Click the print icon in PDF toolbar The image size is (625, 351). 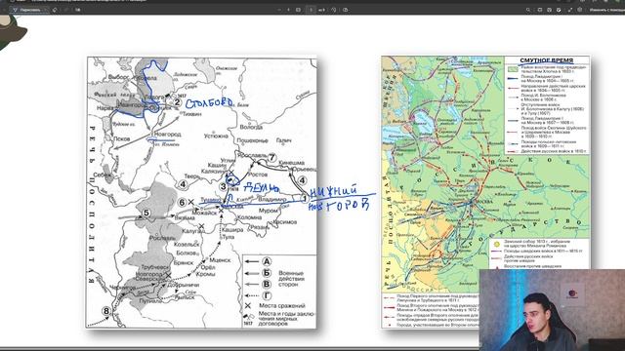[x=540, y=10]
